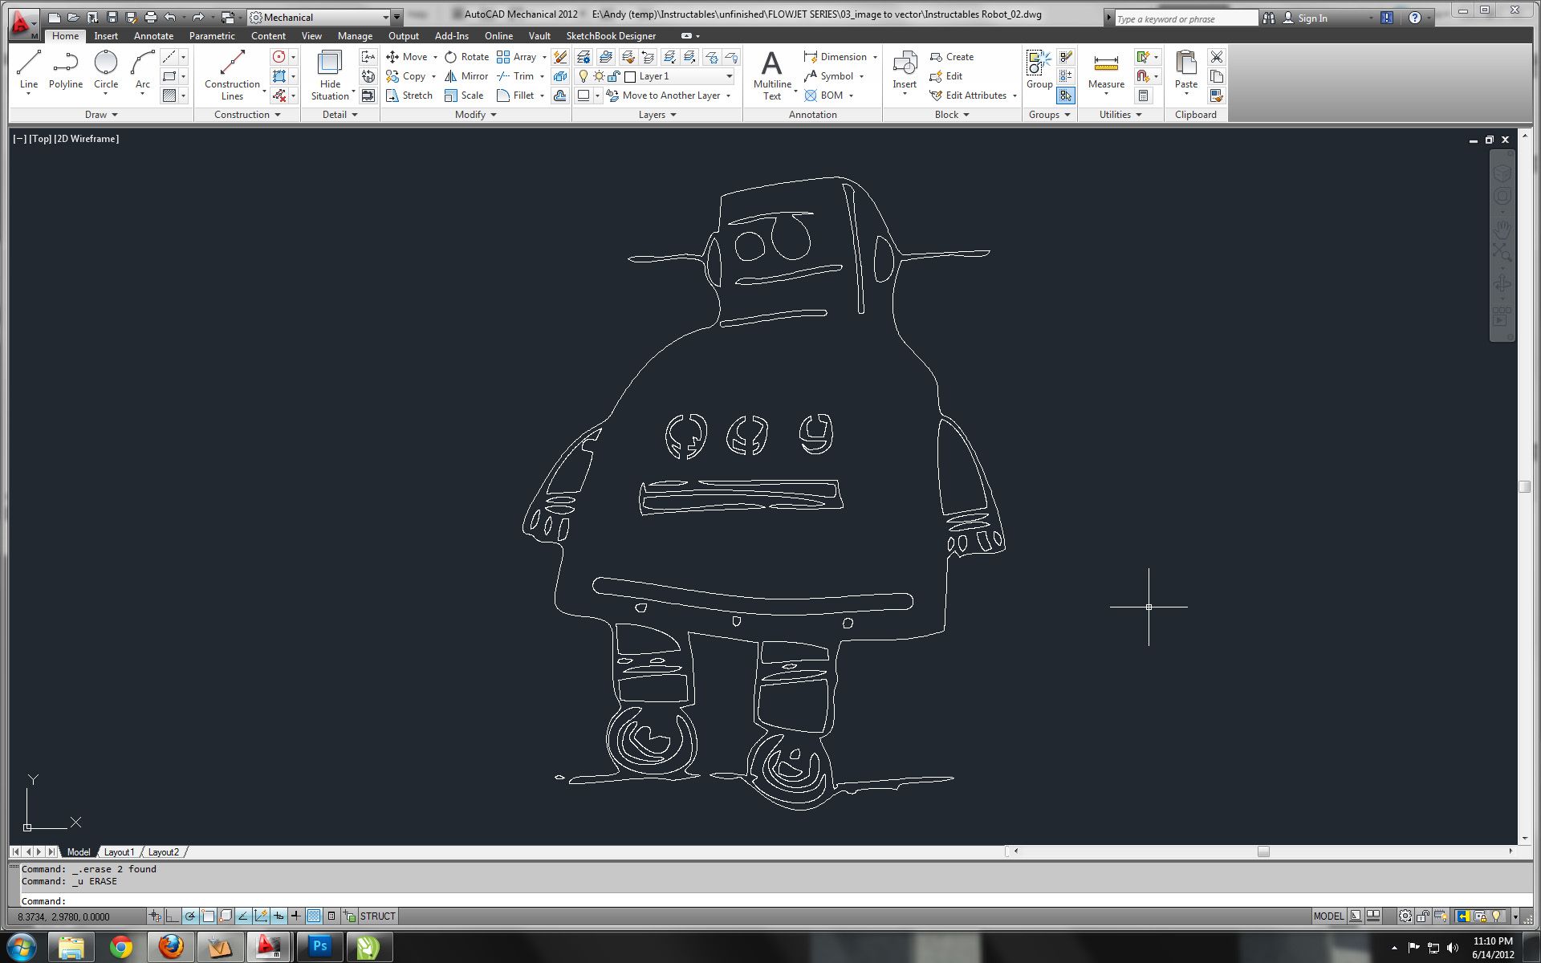Click the Paste clipboard icon

(1185, 69)
